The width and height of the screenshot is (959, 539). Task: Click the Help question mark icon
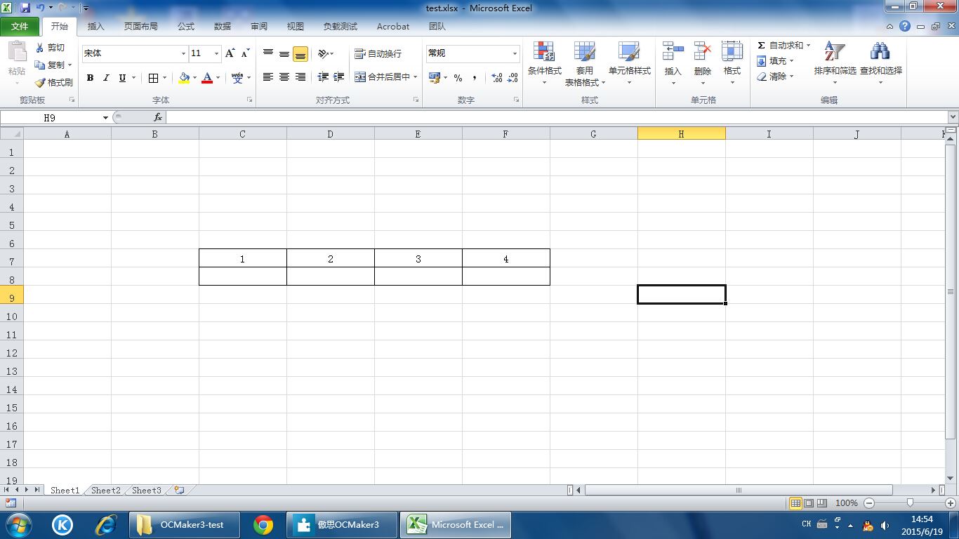tap(905, 26)
